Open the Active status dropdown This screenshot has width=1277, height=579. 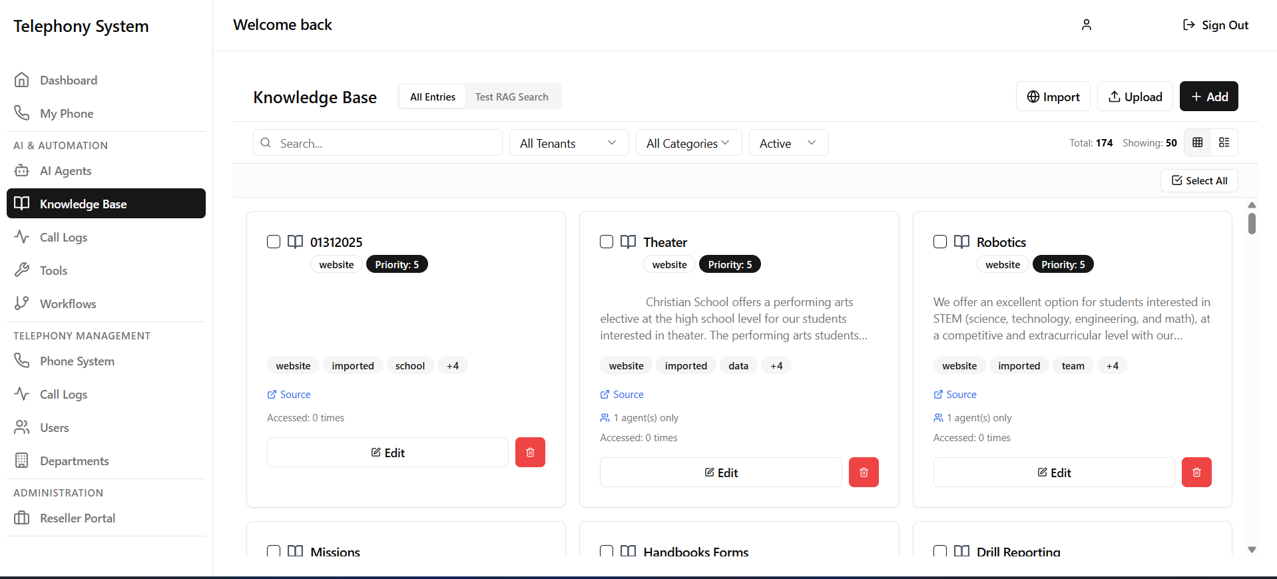pyautogui.click(x=789, y=142)
